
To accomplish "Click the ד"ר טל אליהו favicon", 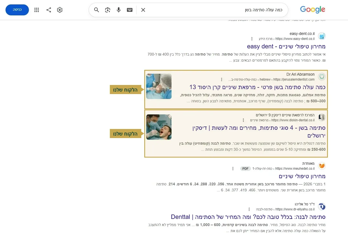I will [322, 207].
